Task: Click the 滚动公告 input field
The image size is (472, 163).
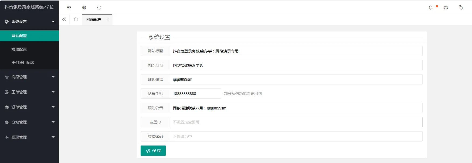Action: (296, 108)
